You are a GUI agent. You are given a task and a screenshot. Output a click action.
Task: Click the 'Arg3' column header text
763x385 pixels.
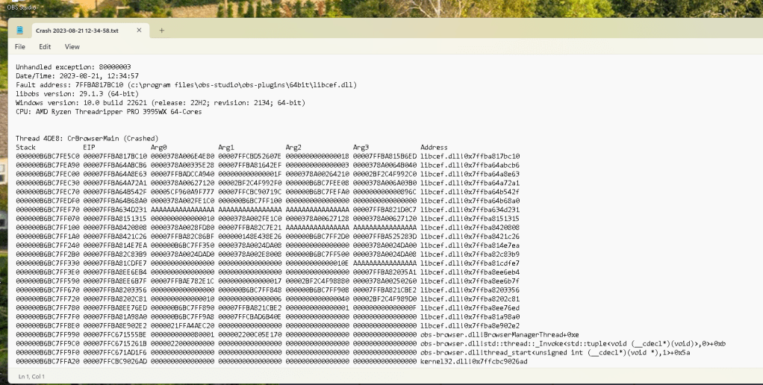pyautogui.click(x=361, y=147)
